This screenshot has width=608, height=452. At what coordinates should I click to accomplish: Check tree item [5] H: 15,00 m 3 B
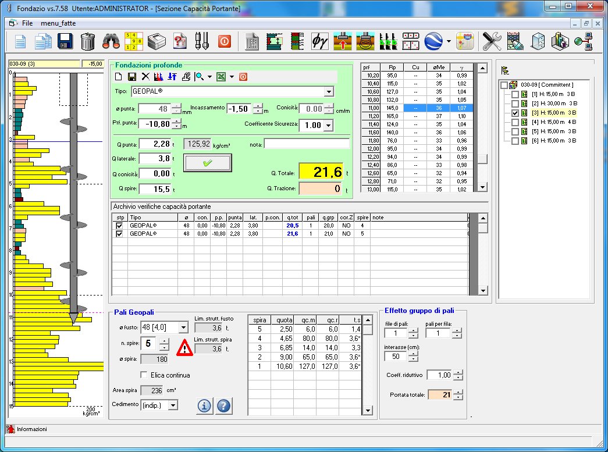coord(515,131)
